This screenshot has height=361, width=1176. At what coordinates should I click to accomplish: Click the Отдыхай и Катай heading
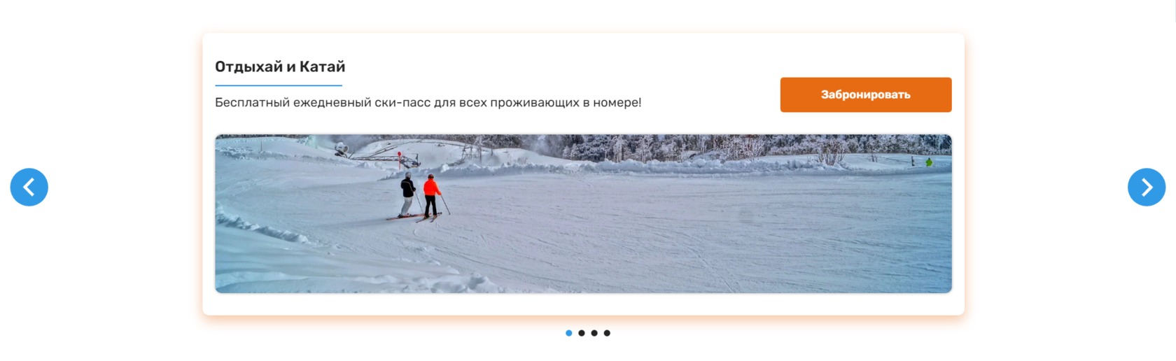click(x=280, y=66)
